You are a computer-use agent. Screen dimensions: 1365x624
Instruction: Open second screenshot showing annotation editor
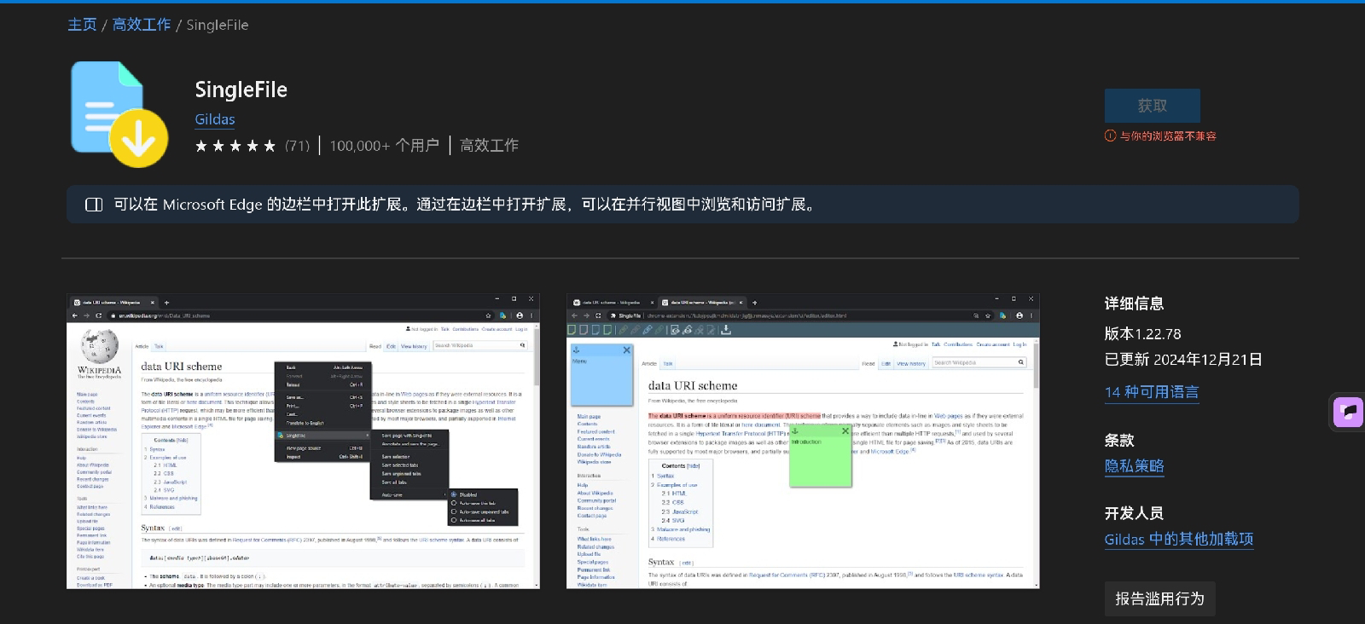tap(803, 441)
